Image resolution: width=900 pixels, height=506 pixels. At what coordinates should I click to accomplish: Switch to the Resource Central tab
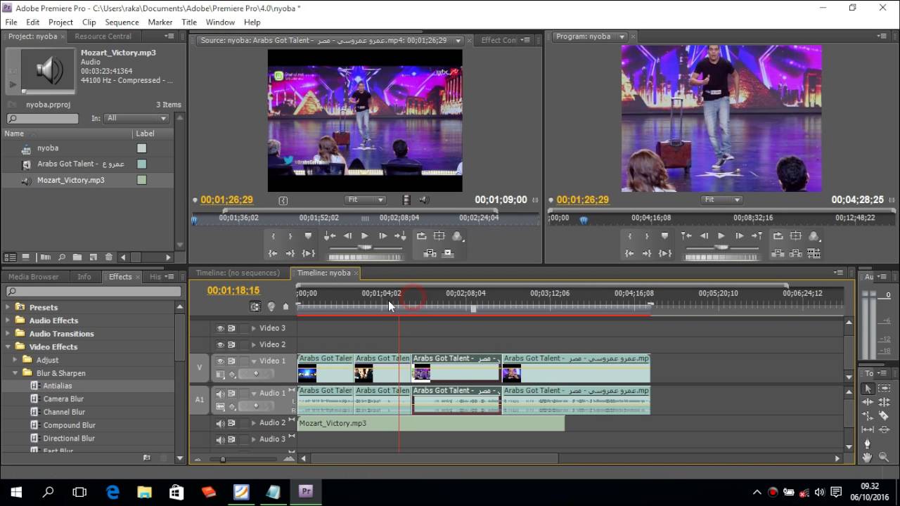[103, 37]
